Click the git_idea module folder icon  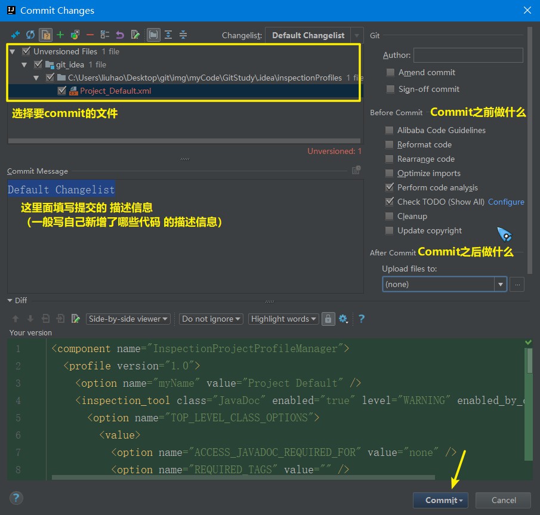[50, 65]
